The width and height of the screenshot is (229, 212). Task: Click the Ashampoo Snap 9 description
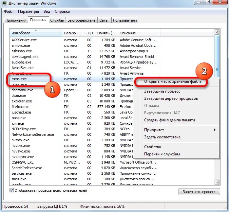coord(134,51)
